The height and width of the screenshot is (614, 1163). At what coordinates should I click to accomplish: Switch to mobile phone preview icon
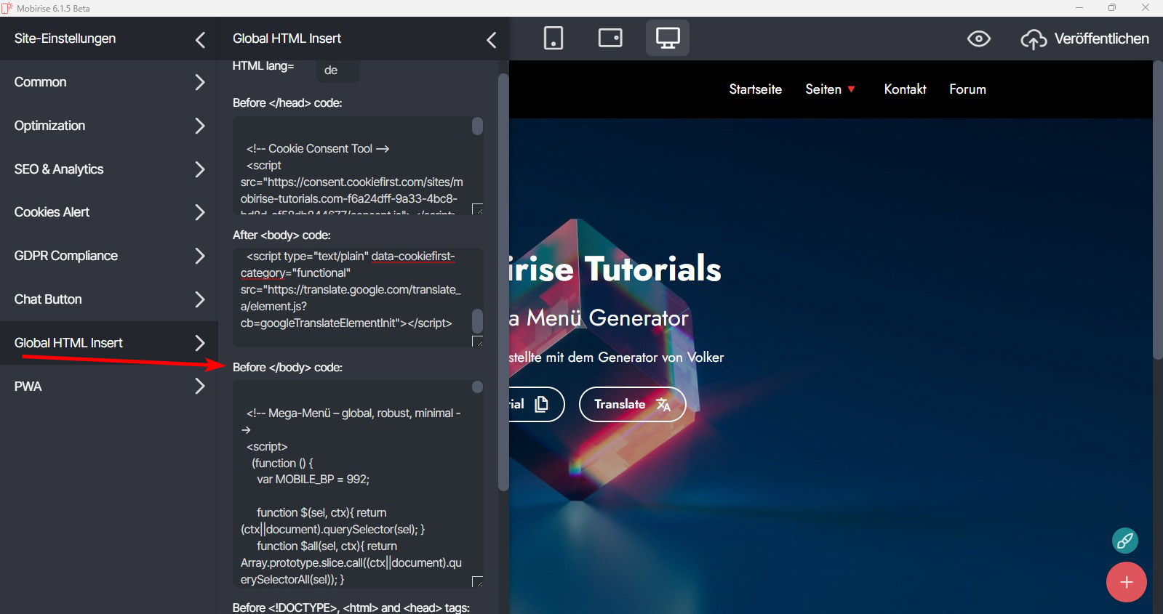553,38
